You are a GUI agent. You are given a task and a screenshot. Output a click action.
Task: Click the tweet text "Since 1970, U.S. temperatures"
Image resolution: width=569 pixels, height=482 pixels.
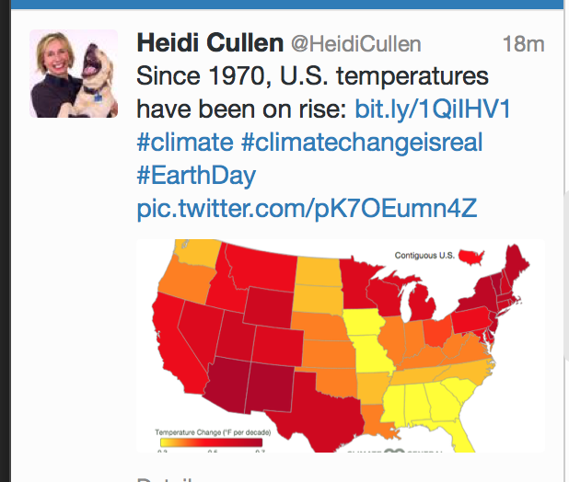pos(312,76)
